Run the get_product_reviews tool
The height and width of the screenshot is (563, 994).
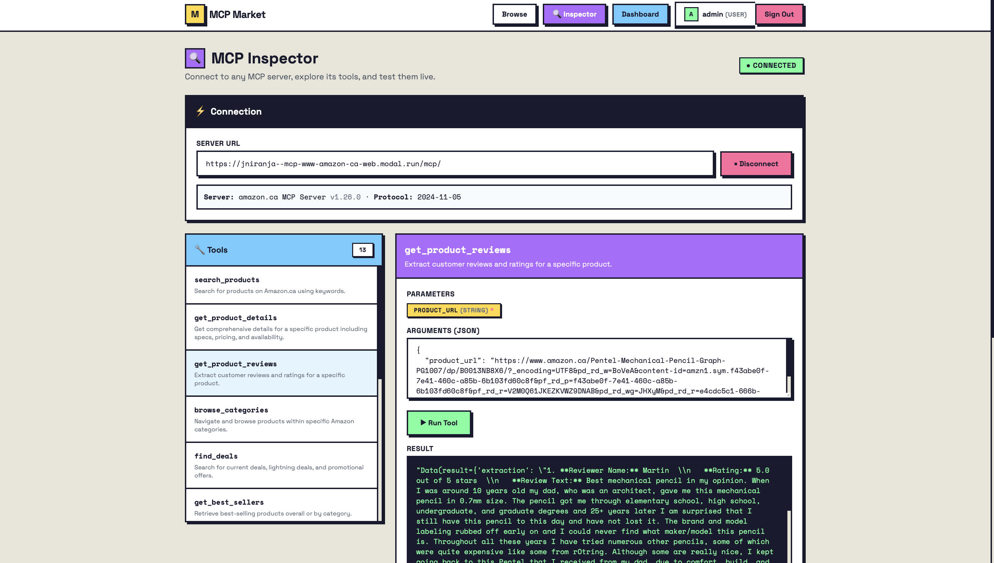[439, 423]
